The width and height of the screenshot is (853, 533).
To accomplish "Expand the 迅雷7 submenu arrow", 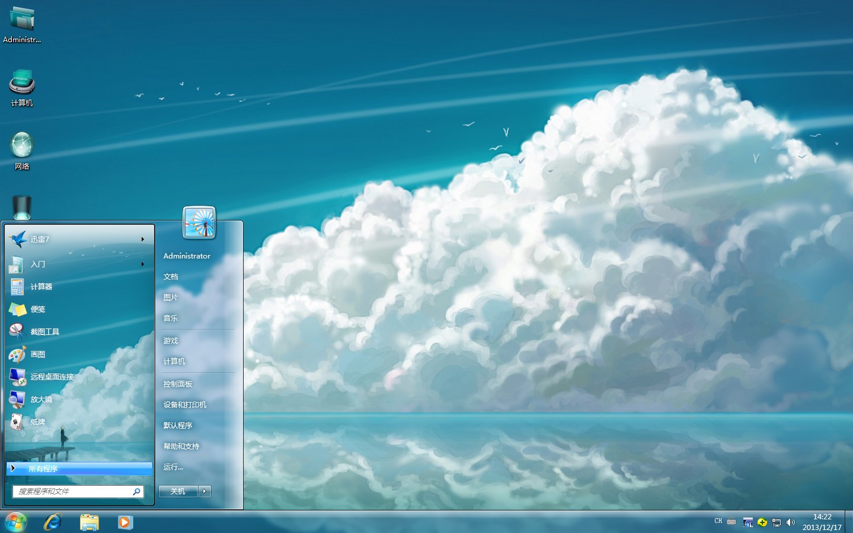I will (x=143, y=239).
